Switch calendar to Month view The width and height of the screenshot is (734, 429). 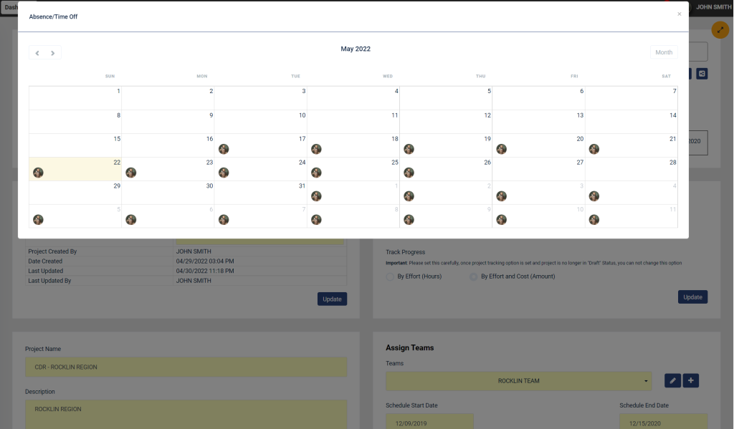663,52
